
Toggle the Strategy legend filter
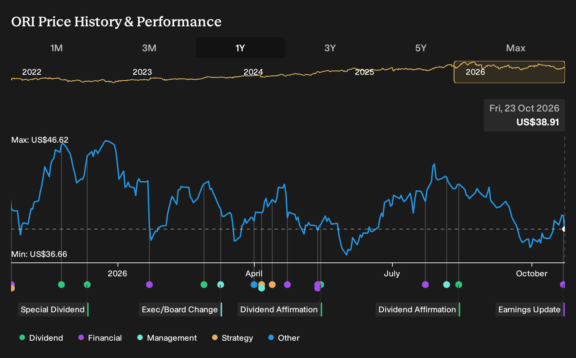pyautogui.click(x=233, y=338)
